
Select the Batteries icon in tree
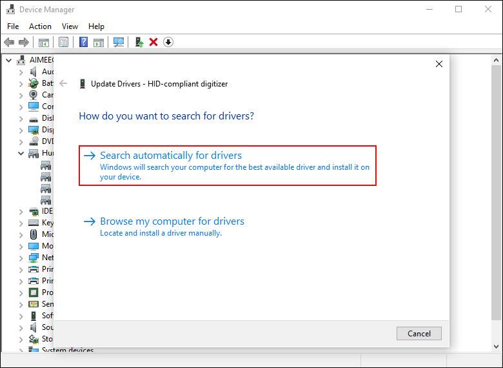[34, 83]
